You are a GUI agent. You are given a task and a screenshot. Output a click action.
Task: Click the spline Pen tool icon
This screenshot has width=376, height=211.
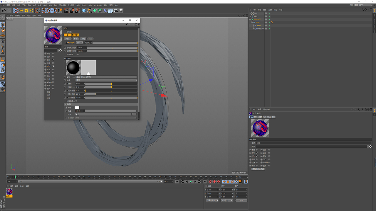click(89, 11)
